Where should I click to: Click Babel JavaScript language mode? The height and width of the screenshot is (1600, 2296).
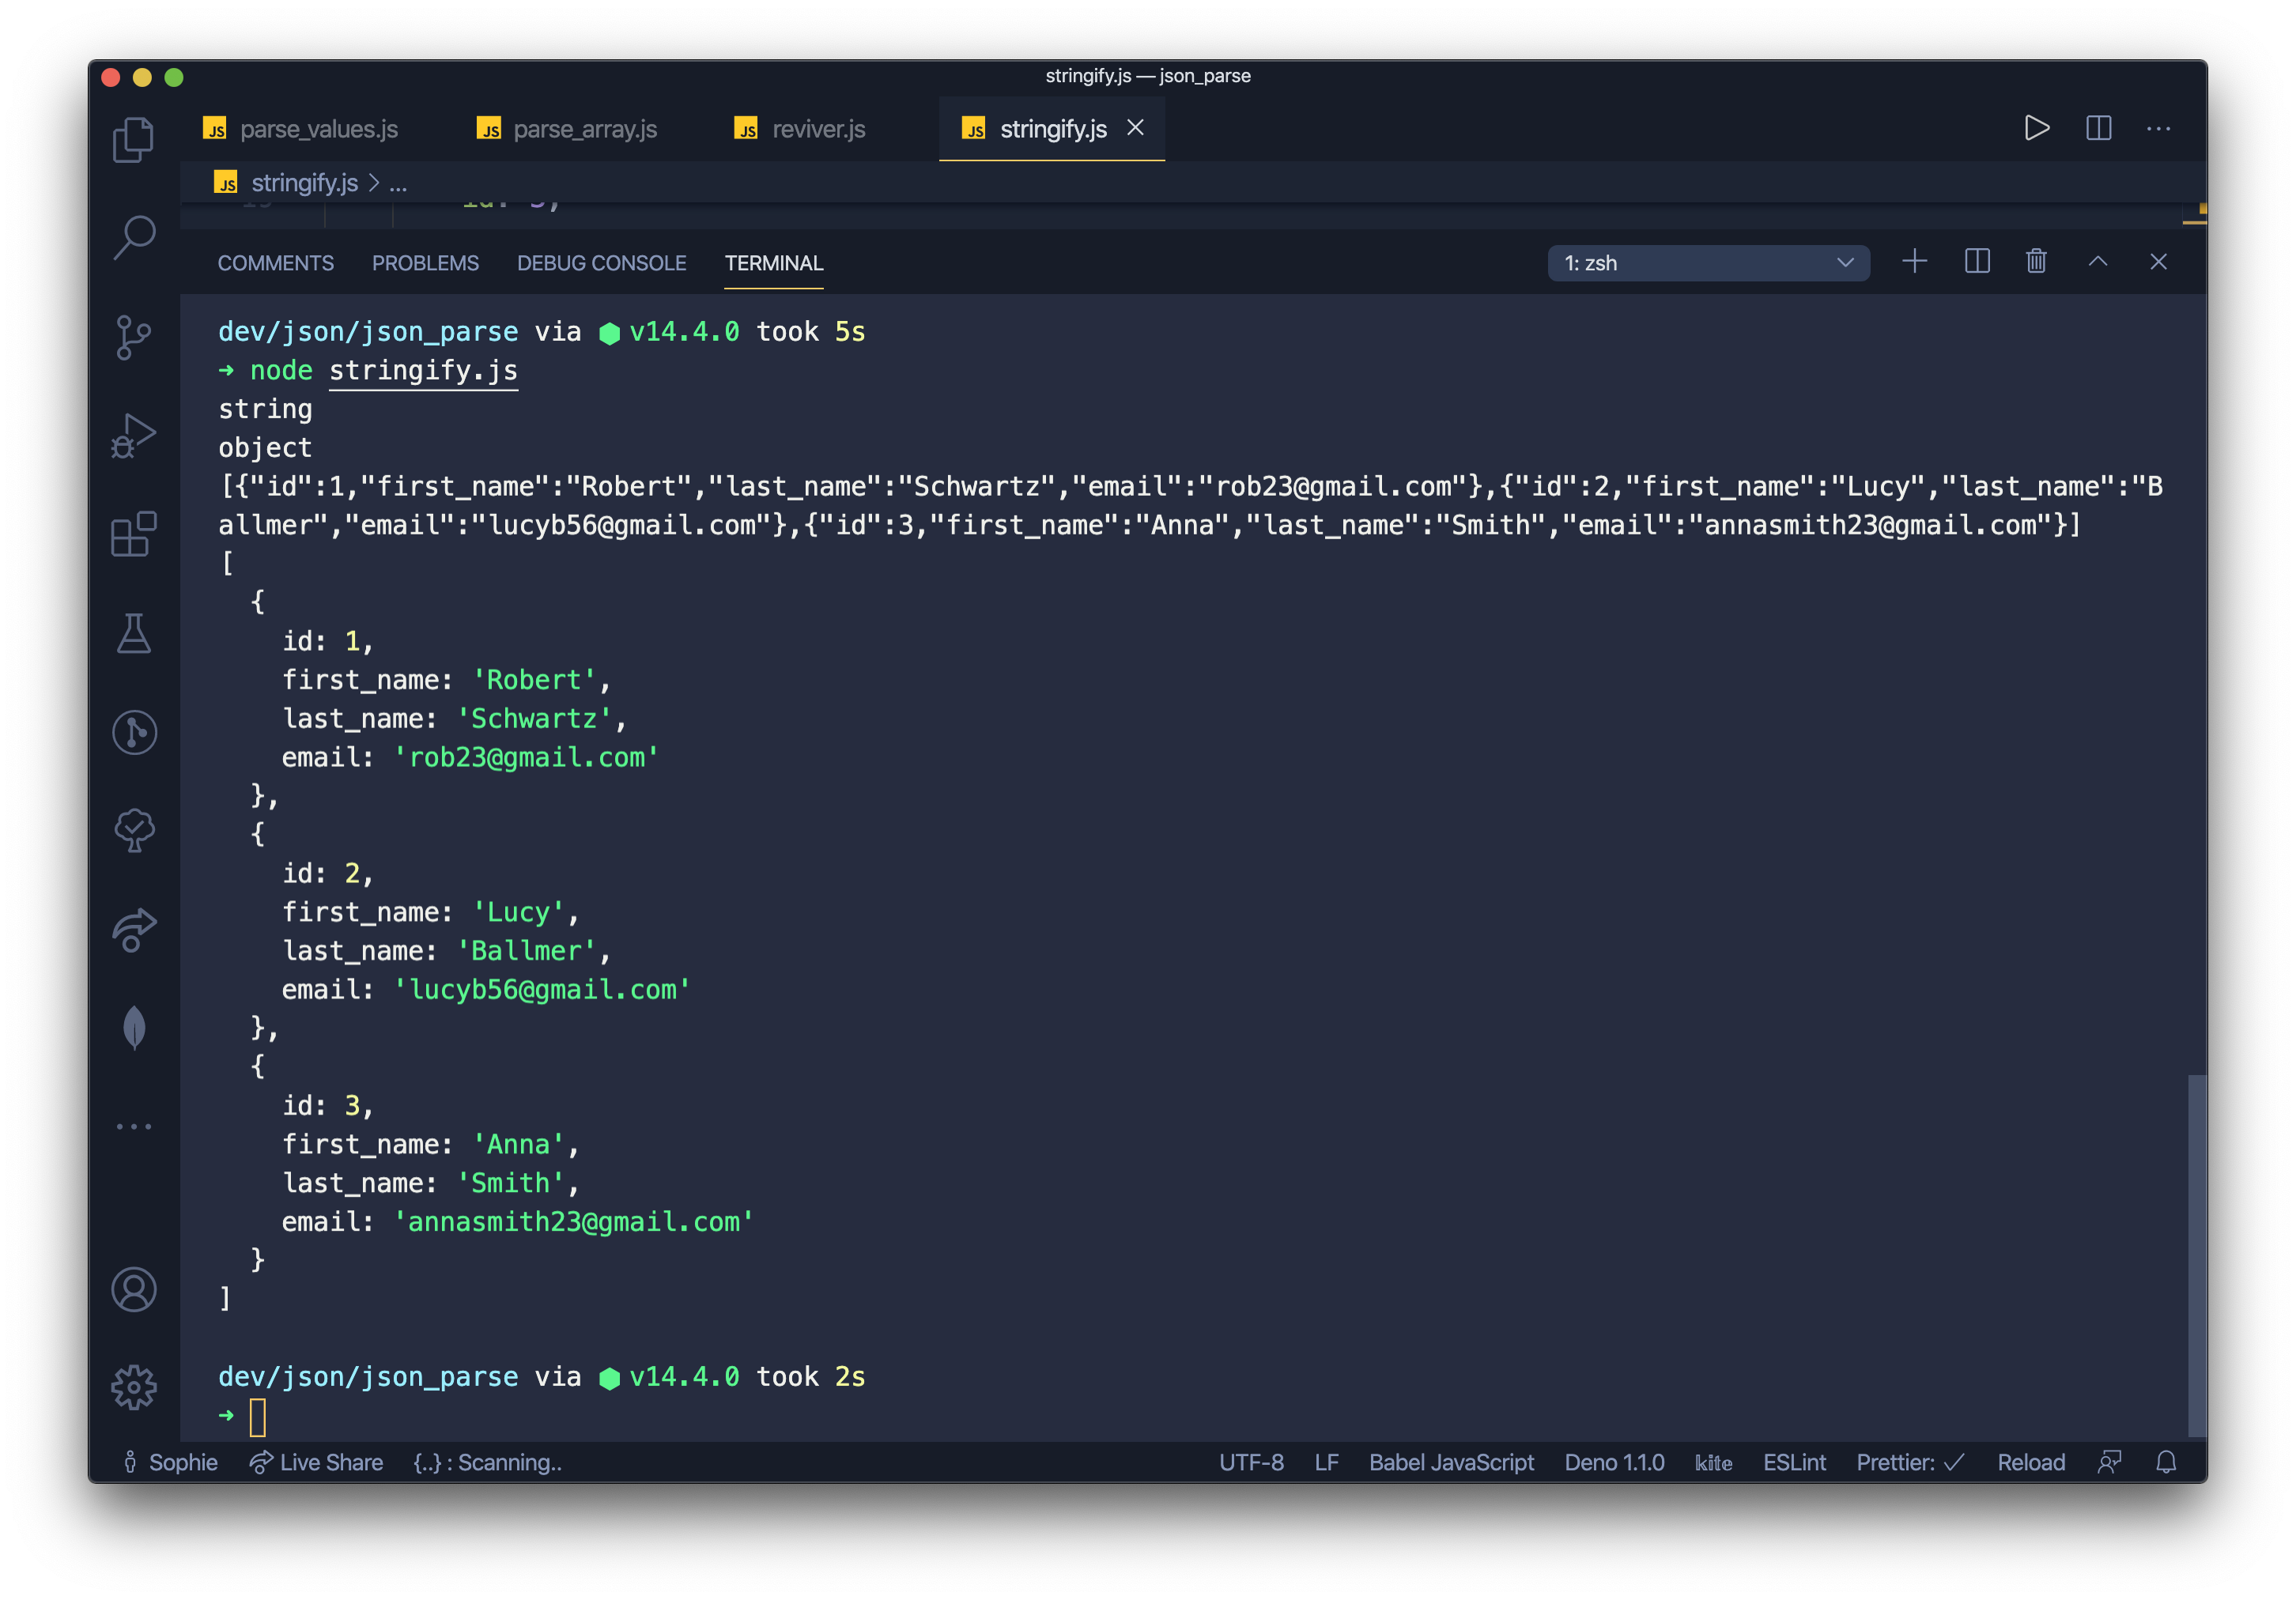coord(1450,1462)
